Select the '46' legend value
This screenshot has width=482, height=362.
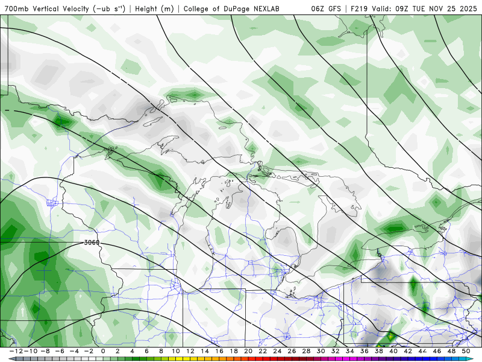437,351
